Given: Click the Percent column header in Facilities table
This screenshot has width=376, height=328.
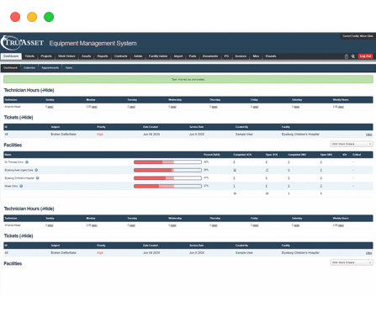Looking at the screenshot, I should (212, 155).
